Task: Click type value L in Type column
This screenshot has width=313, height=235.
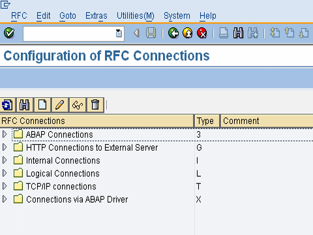Action: tap(198, 174)
